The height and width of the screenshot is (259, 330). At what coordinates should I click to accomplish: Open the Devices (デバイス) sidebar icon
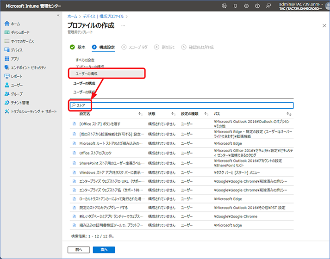coord(7,50)
